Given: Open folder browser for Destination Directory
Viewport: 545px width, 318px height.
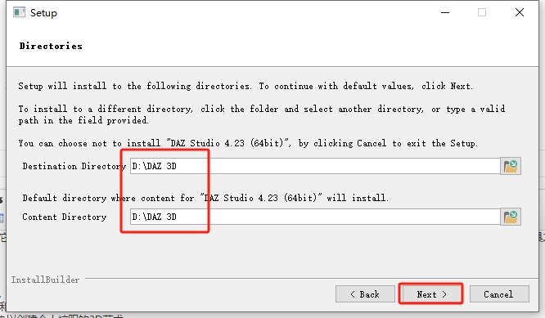Looking at the screenshot, I should [511, 166].
